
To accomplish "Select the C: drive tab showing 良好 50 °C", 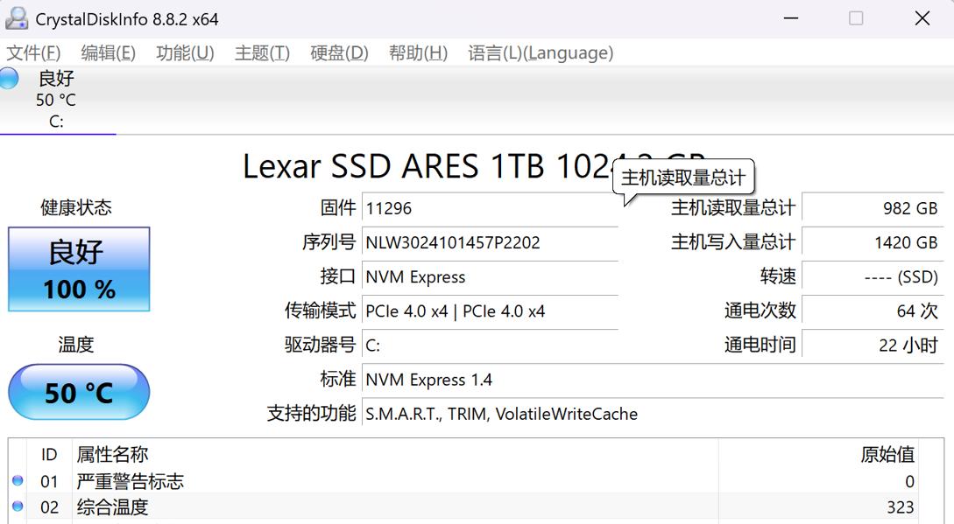I will (x=56, y=100).
